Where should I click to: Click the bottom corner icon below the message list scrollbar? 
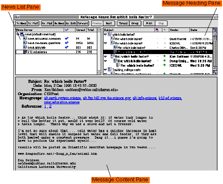tap(215, 72)
